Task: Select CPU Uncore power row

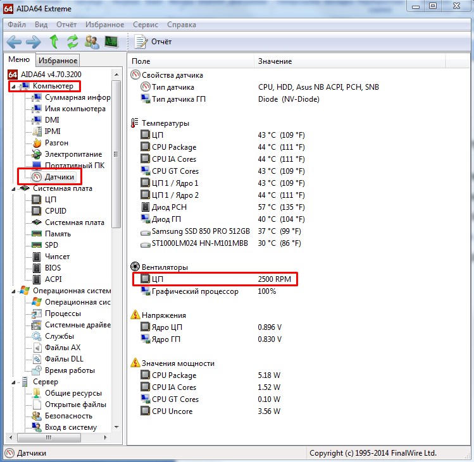Action: tap(211, 411)
